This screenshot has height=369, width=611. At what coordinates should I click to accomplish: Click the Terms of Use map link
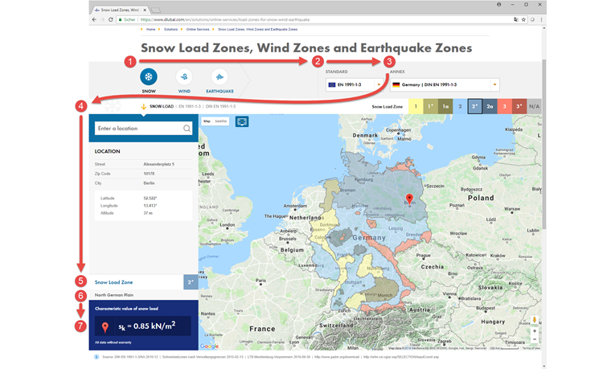point(531,348)
